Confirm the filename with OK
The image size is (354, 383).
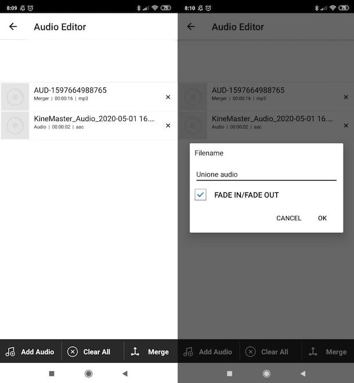click(x=322, y=218)
